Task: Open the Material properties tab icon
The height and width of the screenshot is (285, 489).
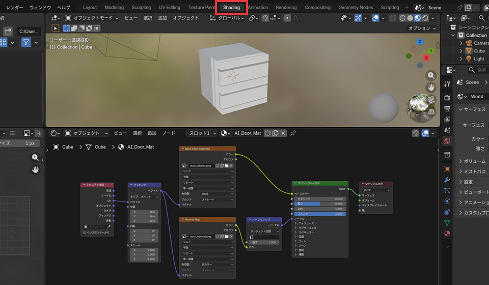Action: tap(447, 234)
